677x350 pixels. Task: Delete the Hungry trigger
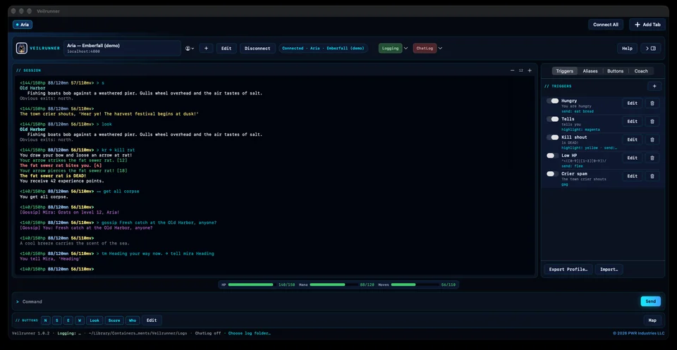tap(652, 103)
